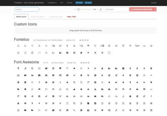Expand the Download webfont dropdown arrow

155,9
